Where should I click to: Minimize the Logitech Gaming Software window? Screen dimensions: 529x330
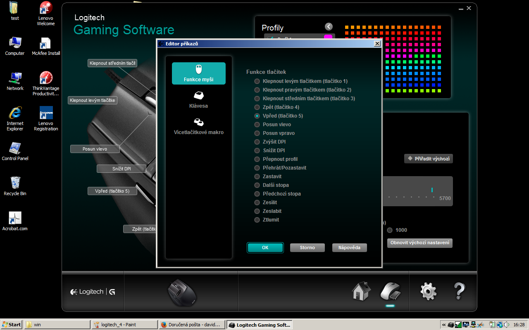click(x=461, y=8)
